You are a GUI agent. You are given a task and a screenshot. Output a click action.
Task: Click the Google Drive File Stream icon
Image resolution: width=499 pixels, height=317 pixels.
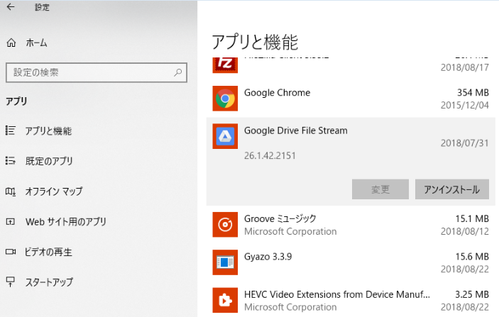[225, 136]
